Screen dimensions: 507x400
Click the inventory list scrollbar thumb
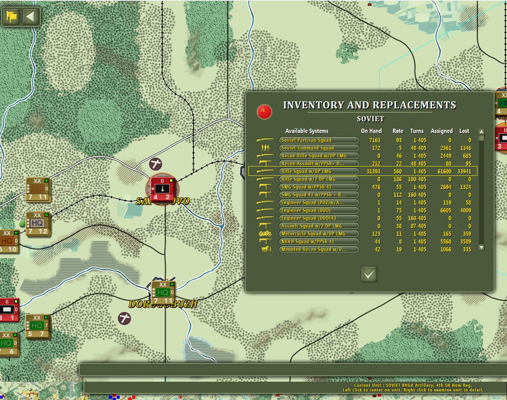[x=481, y=138]
